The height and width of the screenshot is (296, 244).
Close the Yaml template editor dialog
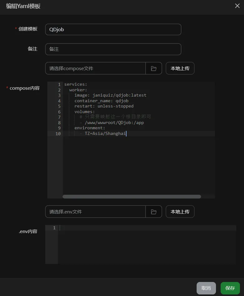tap(237, 6)
